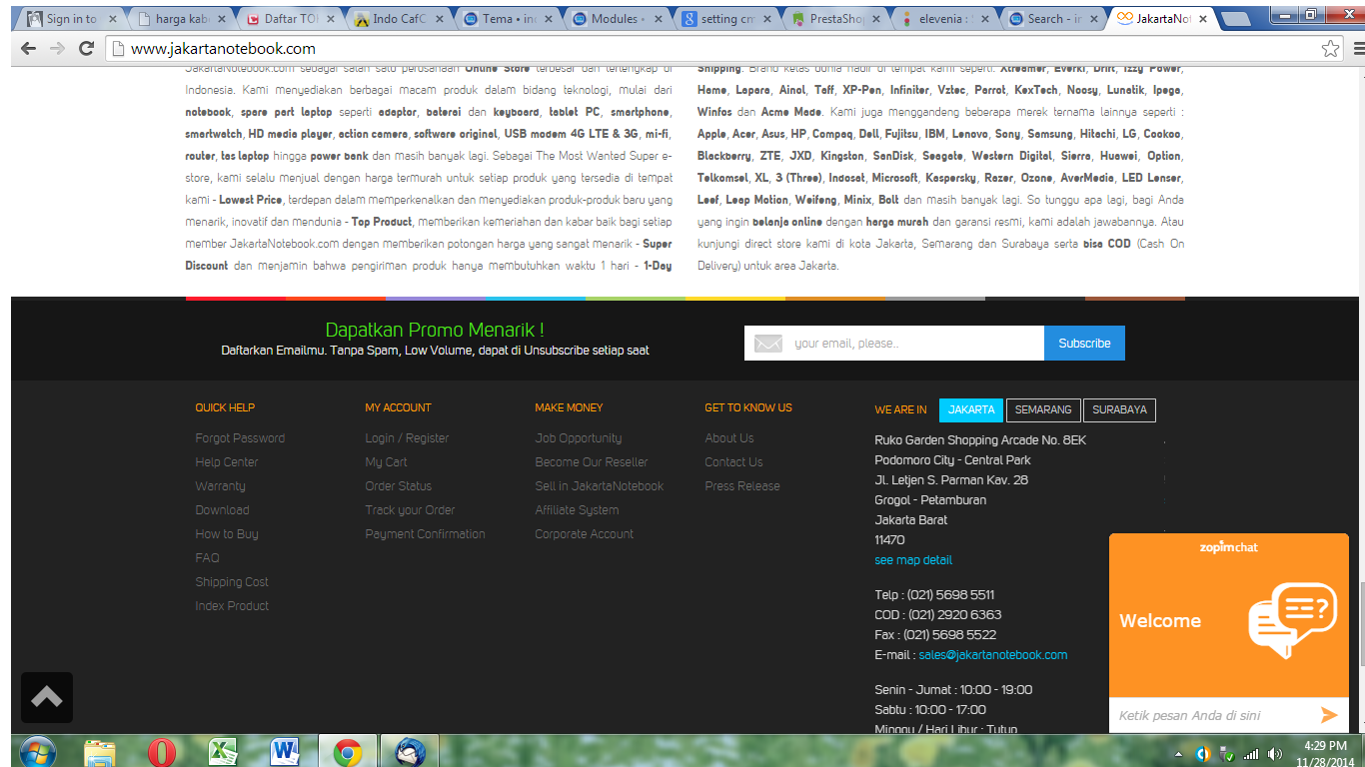
Task: Click the volume speaker tray icon
Action: coord(1274,754)
